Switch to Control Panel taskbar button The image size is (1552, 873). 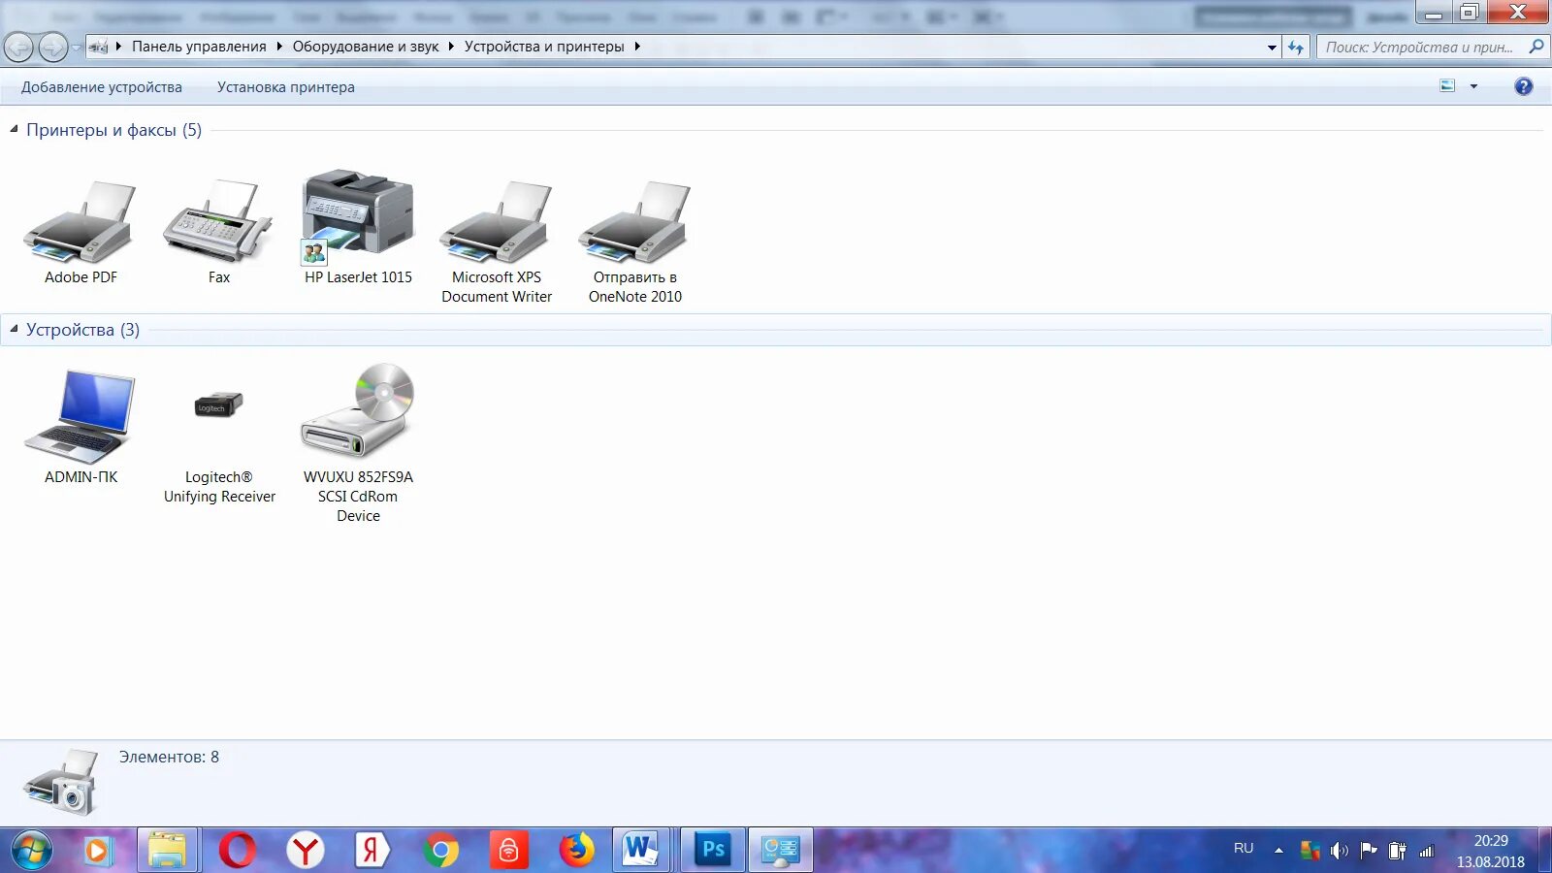point(781,851)
